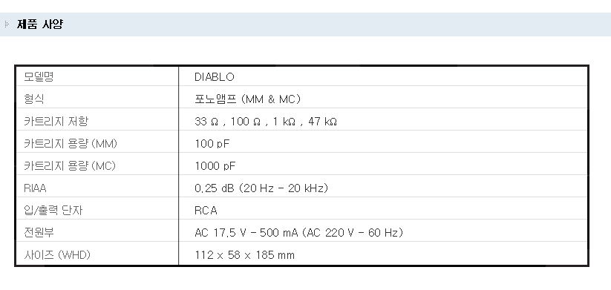Select the RIAA row label
The image size is (611, 290).
click(x=35, y=188)
